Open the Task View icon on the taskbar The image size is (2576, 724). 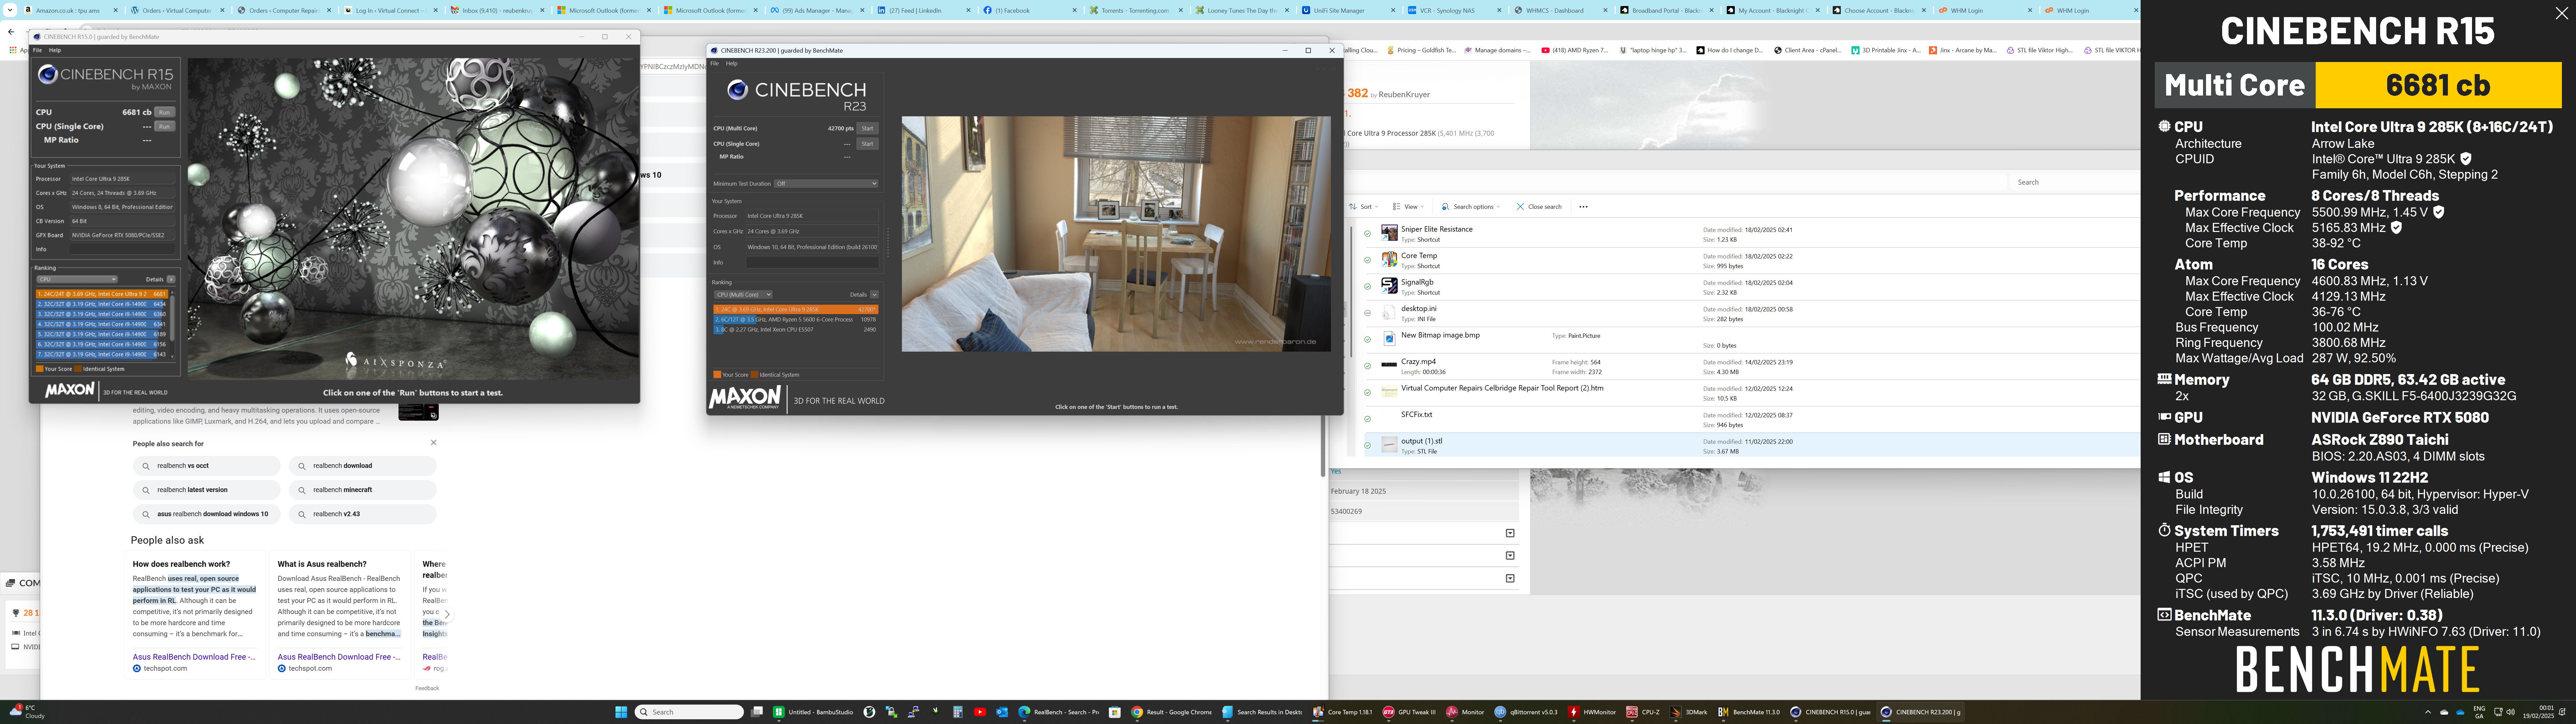click(x=757, y=712)
